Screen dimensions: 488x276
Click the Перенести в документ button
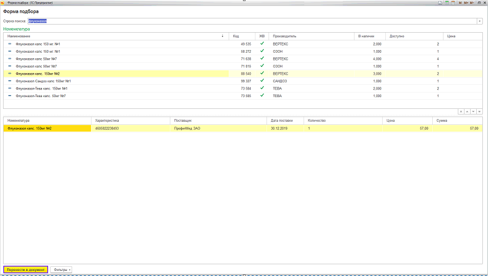[26, 269]
